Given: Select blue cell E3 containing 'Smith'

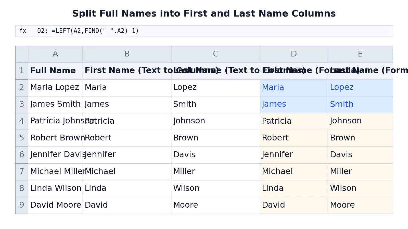Looking at the screenshot, I should (x=360, y=105).
